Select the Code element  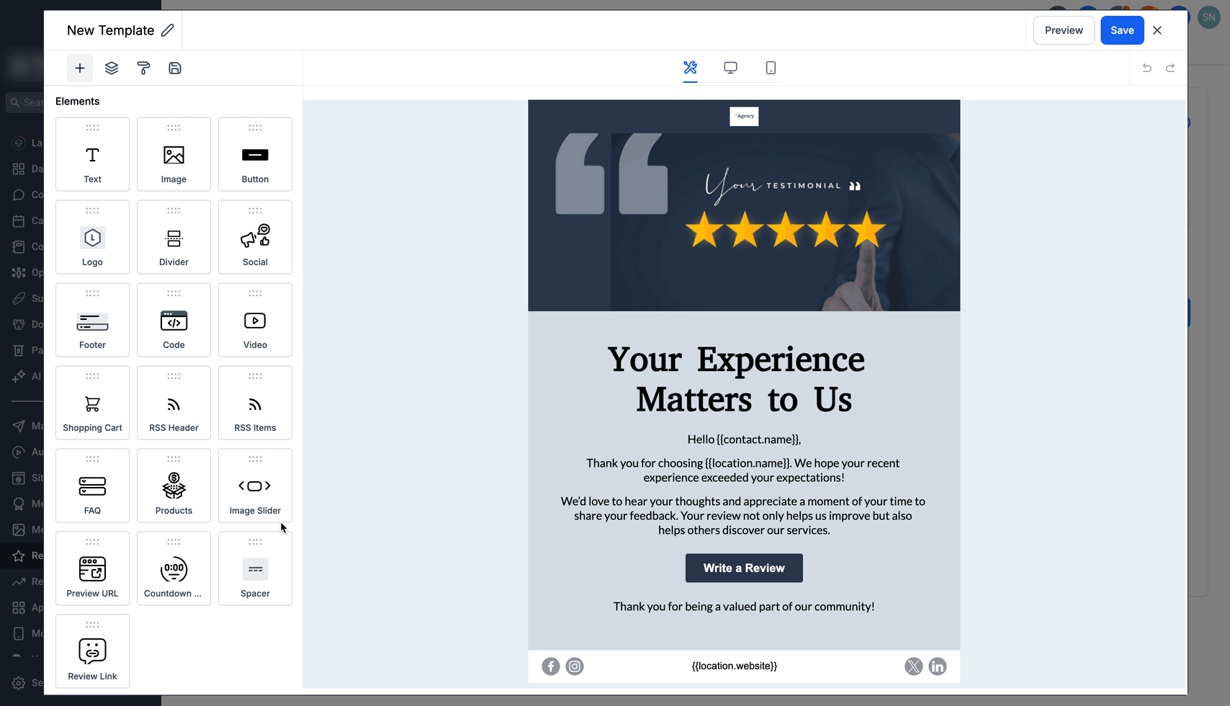174,320
